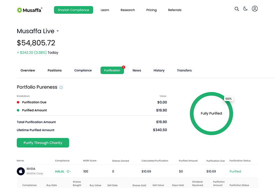Click Purify Through Charity button
The width and height of the screenshot is (275, 188).
tap(43, 142)
